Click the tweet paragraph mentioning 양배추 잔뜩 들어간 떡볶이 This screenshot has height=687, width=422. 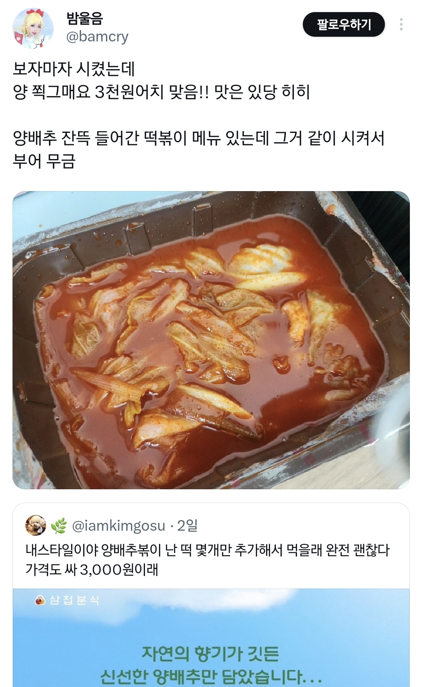coord(198,149)
